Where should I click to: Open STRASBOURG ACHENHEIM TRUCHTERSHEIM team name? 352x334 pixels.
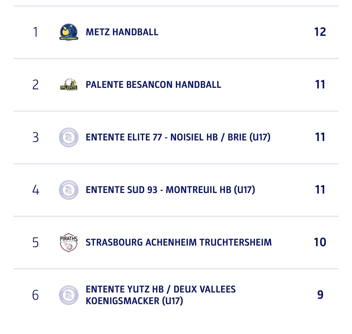pyautogui.click(x=178, y=242)
